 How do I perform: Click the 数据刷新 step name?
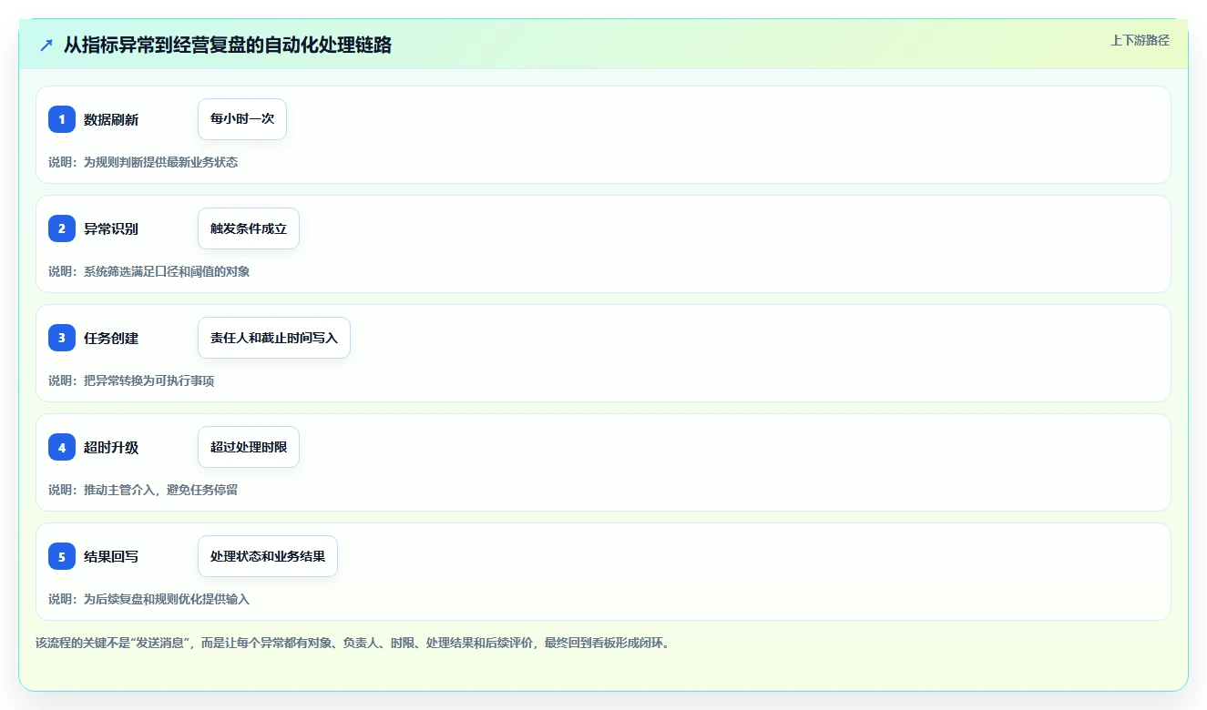click(111, 120)
